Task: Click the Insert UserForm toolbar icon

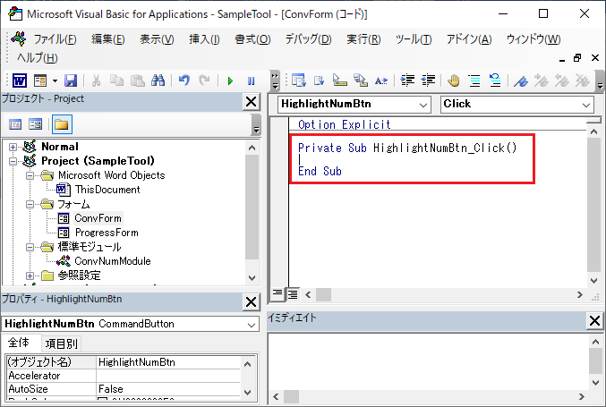Action: click(x=39, y=81)
